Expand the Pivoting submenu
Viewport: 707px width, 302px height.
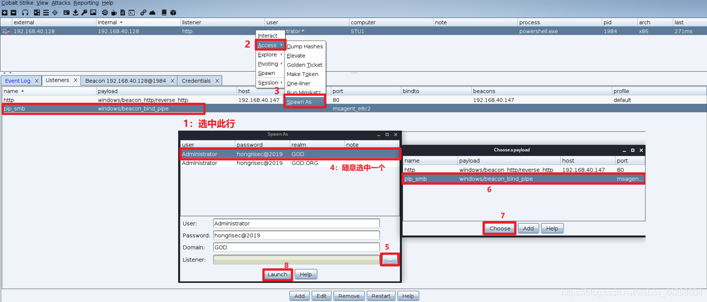pos(270,63)
